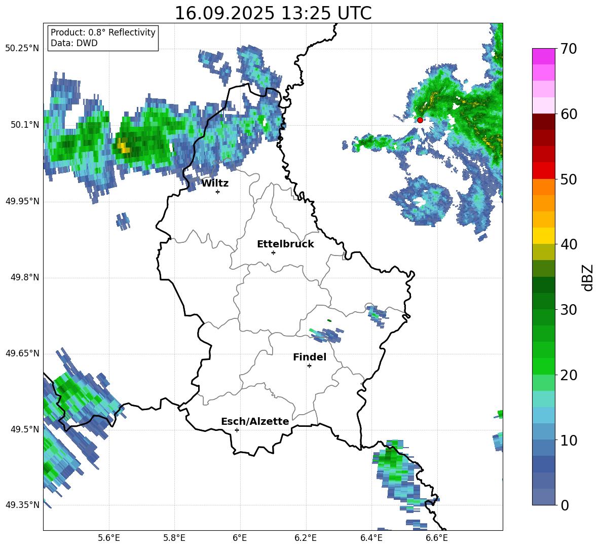Click the colorbar tick label 30
The height and width of the screenshot is (548, 600).
point(569,310)
